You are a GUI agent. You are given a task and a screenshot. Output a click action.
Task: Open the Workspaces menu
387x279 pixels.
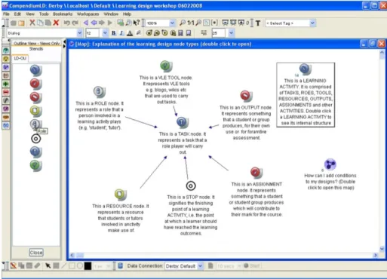click(88, 14)
